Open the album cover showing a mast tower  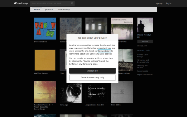(x=126, y=60)
